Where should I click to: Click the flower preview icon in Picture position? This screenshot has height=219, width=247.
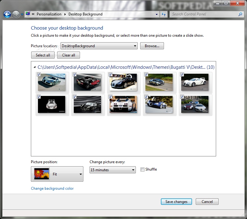42,174
